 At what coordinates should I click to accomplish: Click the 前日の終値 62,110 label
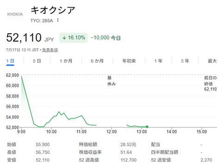[x=210, y=84]
